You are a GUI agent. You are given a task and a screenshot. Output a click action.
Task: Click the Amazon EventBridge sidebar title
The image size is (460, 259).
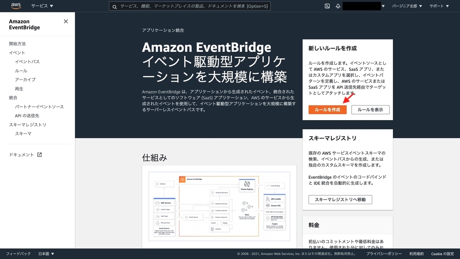(x=25, y=25)
